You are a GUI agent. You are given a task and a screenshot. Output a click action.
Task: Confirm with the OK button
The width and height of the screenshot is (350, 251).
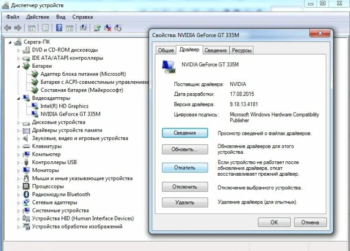(274, 222)
